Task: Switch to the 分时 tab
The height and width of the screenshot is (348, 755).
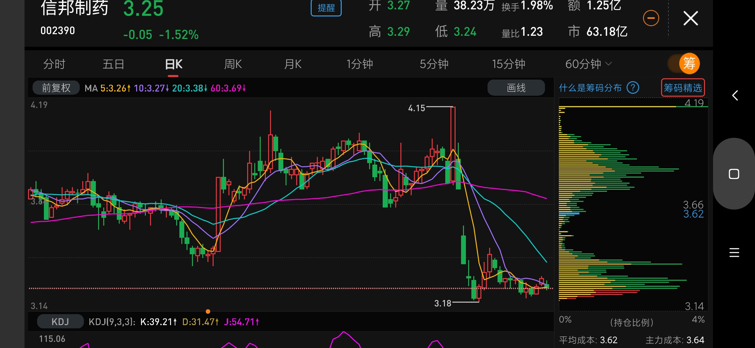Action: pyautogui.click(x=54, y=64)
